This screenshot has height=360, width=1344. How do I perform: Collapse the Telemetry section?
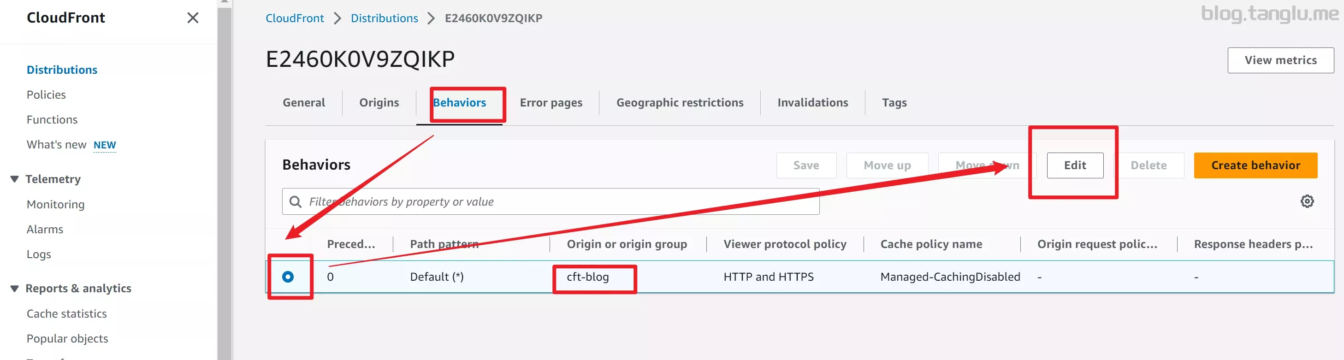point(15,179)
